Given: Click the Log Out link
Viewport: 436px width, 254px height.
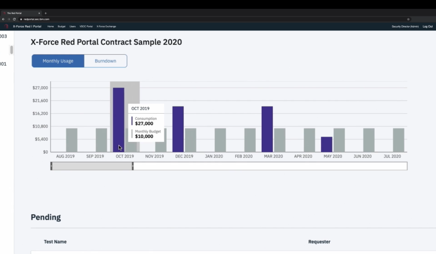Looking at the screenshot, I should click(428, 27).
